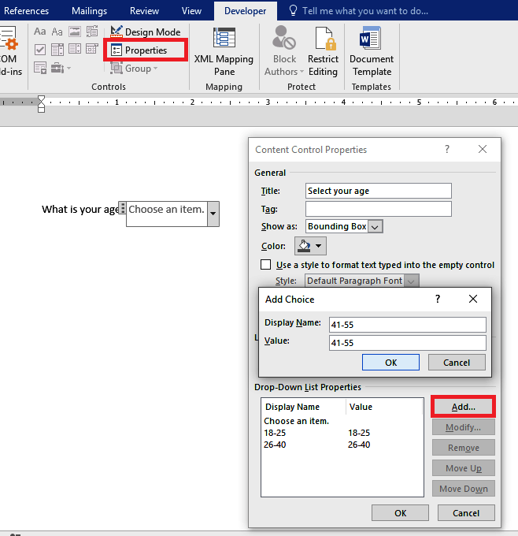Click the first line indent marker on ruler
The image size is (518, 536).
coord(41,99)
